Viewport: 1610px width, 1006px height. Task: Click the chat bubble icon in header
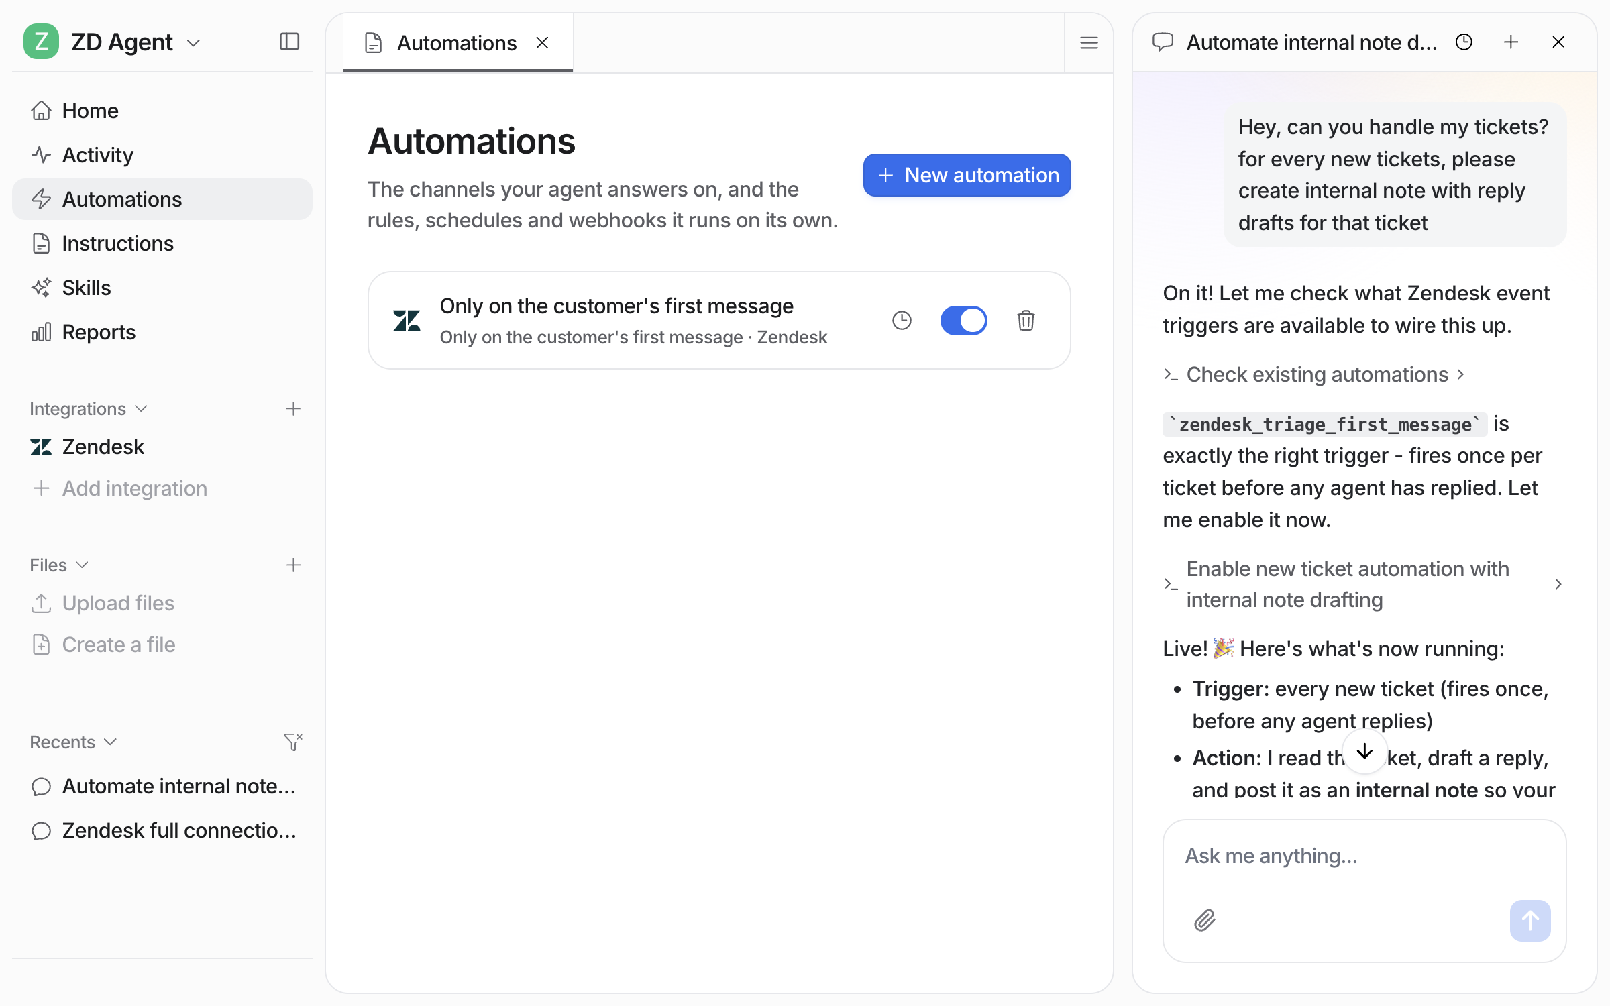(1163, 42)
